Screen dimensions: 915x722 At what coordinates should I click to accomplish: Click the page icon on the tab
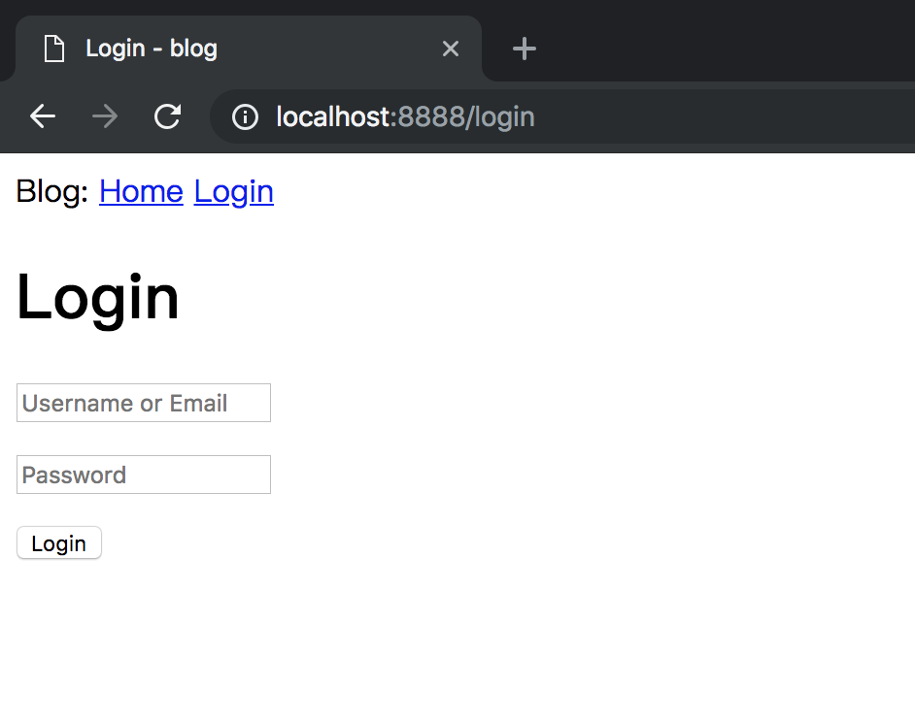[54, 49]
